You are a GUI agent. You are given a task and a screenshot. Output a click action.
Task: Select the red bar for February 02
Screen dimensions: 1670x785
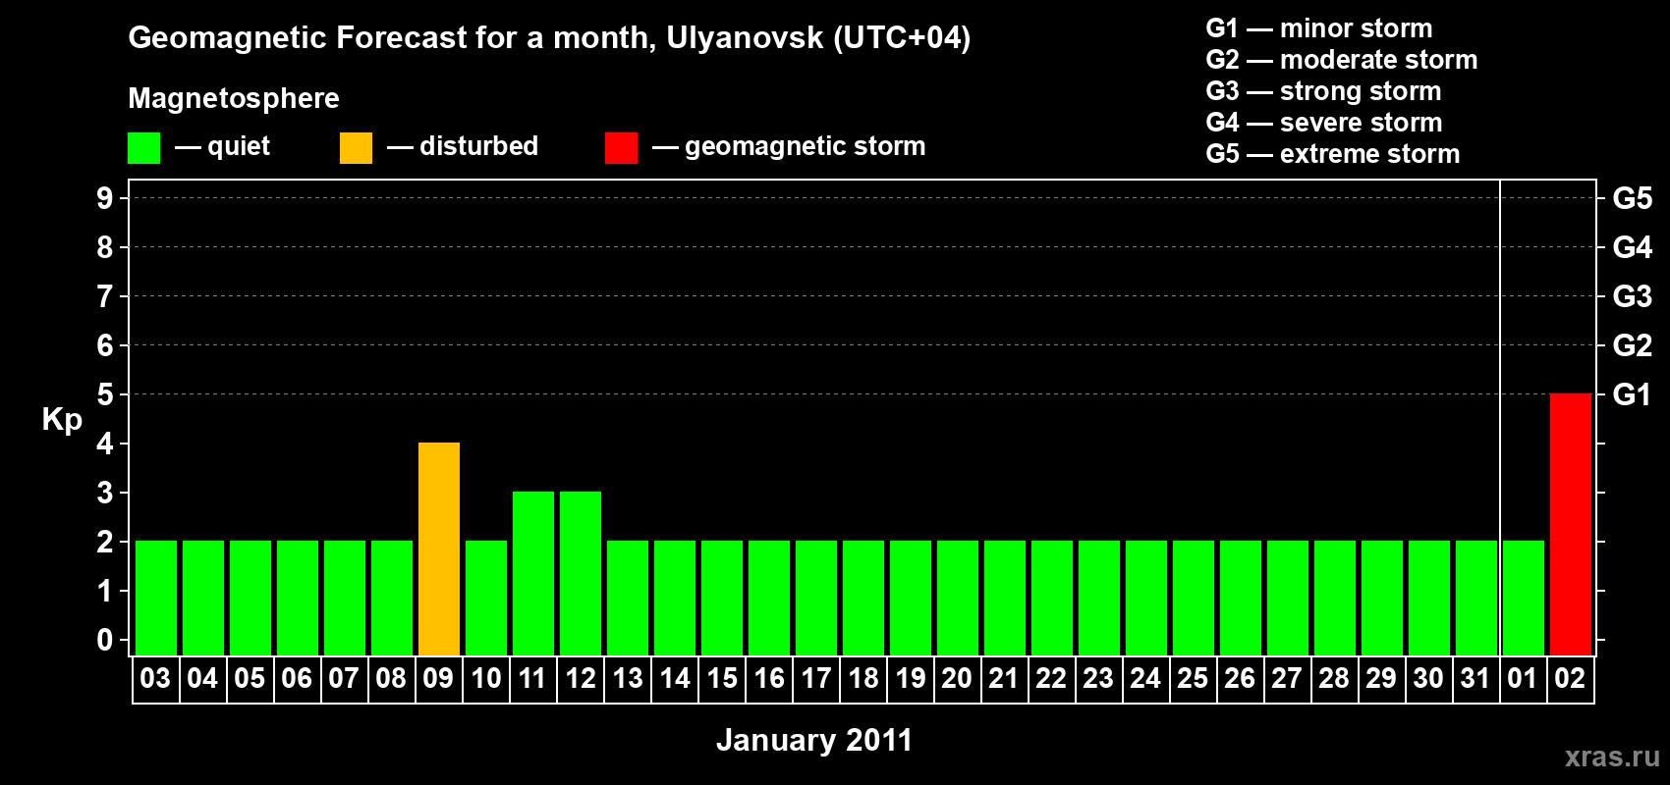point(1571,524)
